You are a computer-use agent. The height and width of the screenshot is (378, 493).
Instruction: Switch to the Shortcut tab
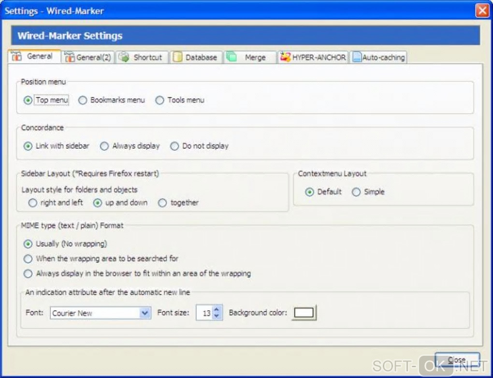pos(142,57)
